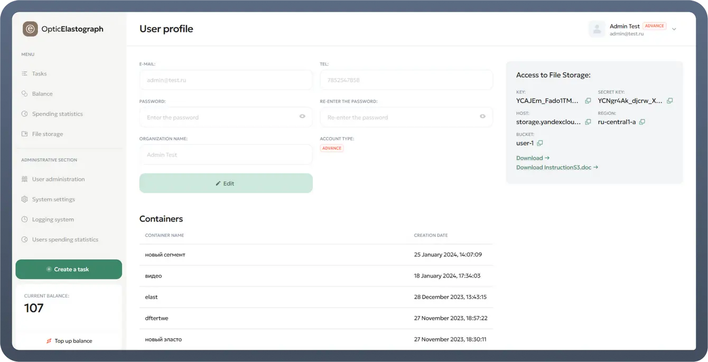Click the Admin Test avatar icon
The image size is (708, 362).
597,29
